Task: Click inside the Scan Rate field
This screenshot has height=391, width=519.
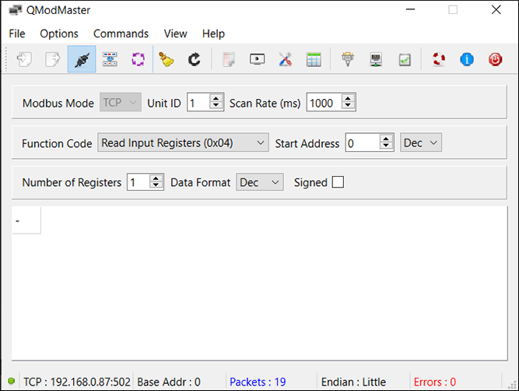Action: (324, 103)
